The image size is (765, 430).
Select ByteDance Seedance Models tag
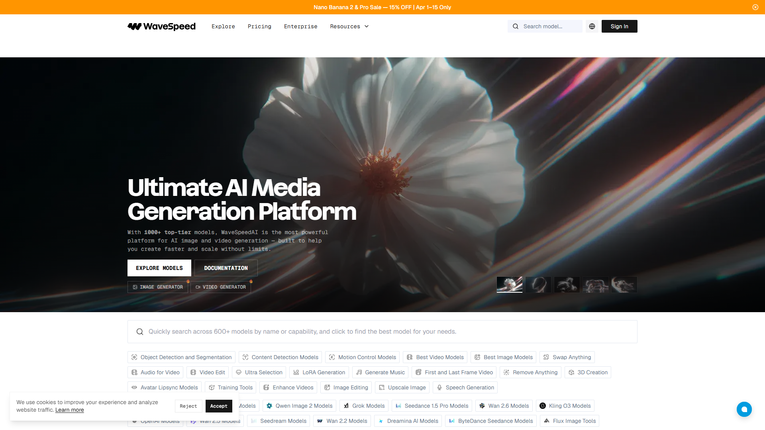[491, 421]
